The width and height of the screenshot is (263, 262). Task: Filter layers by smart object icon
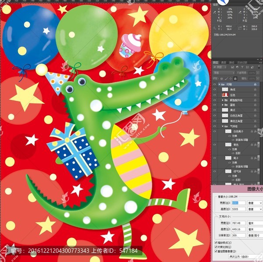pos(252,67)
